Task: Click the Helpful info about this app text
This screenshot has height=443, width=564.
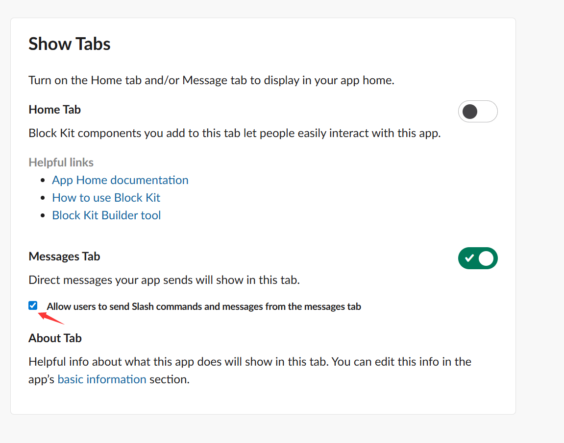Action: pyautogui.click(x=250, y=362)
